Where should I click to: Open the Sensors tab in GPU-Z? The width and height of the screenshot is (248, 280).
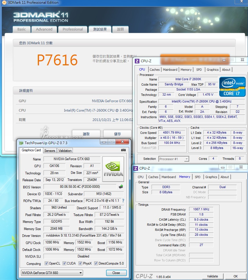tap(50, 150)
